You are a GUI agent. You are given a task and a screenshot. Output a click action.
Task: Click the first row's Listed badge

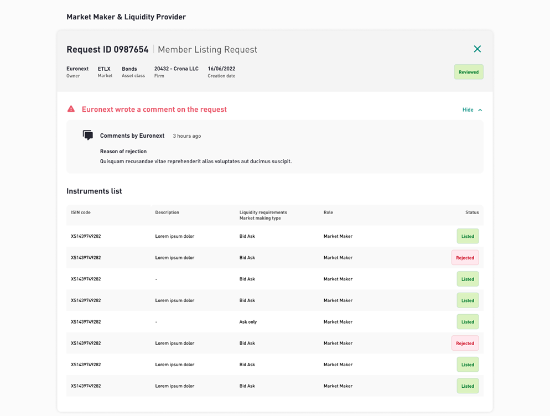tap(468, 236)
